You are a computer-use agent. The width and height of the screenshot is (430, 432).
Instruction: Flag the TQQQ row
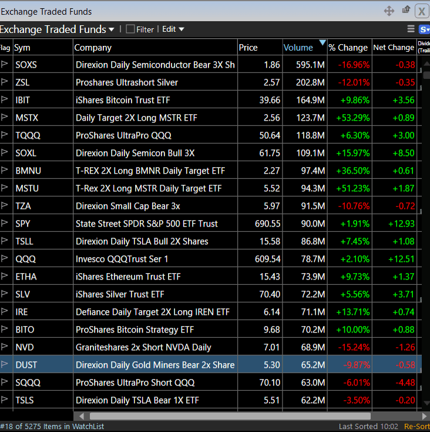point(4,135)
